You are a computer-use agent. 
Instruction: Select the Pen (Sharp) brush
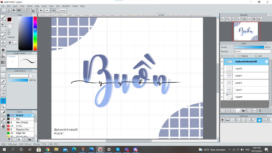pos(20,122)
